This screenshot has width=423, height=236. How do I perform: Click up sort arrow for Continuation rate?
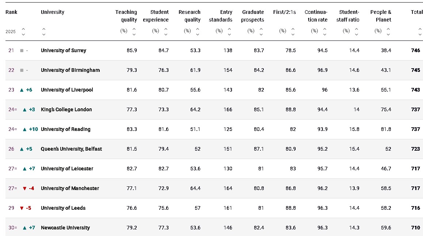click(325, 29)
